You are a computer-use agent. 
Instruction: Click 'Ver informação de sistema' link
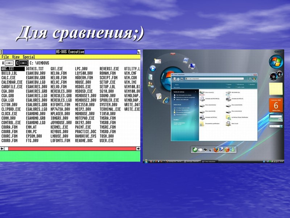tap(182, 95)
